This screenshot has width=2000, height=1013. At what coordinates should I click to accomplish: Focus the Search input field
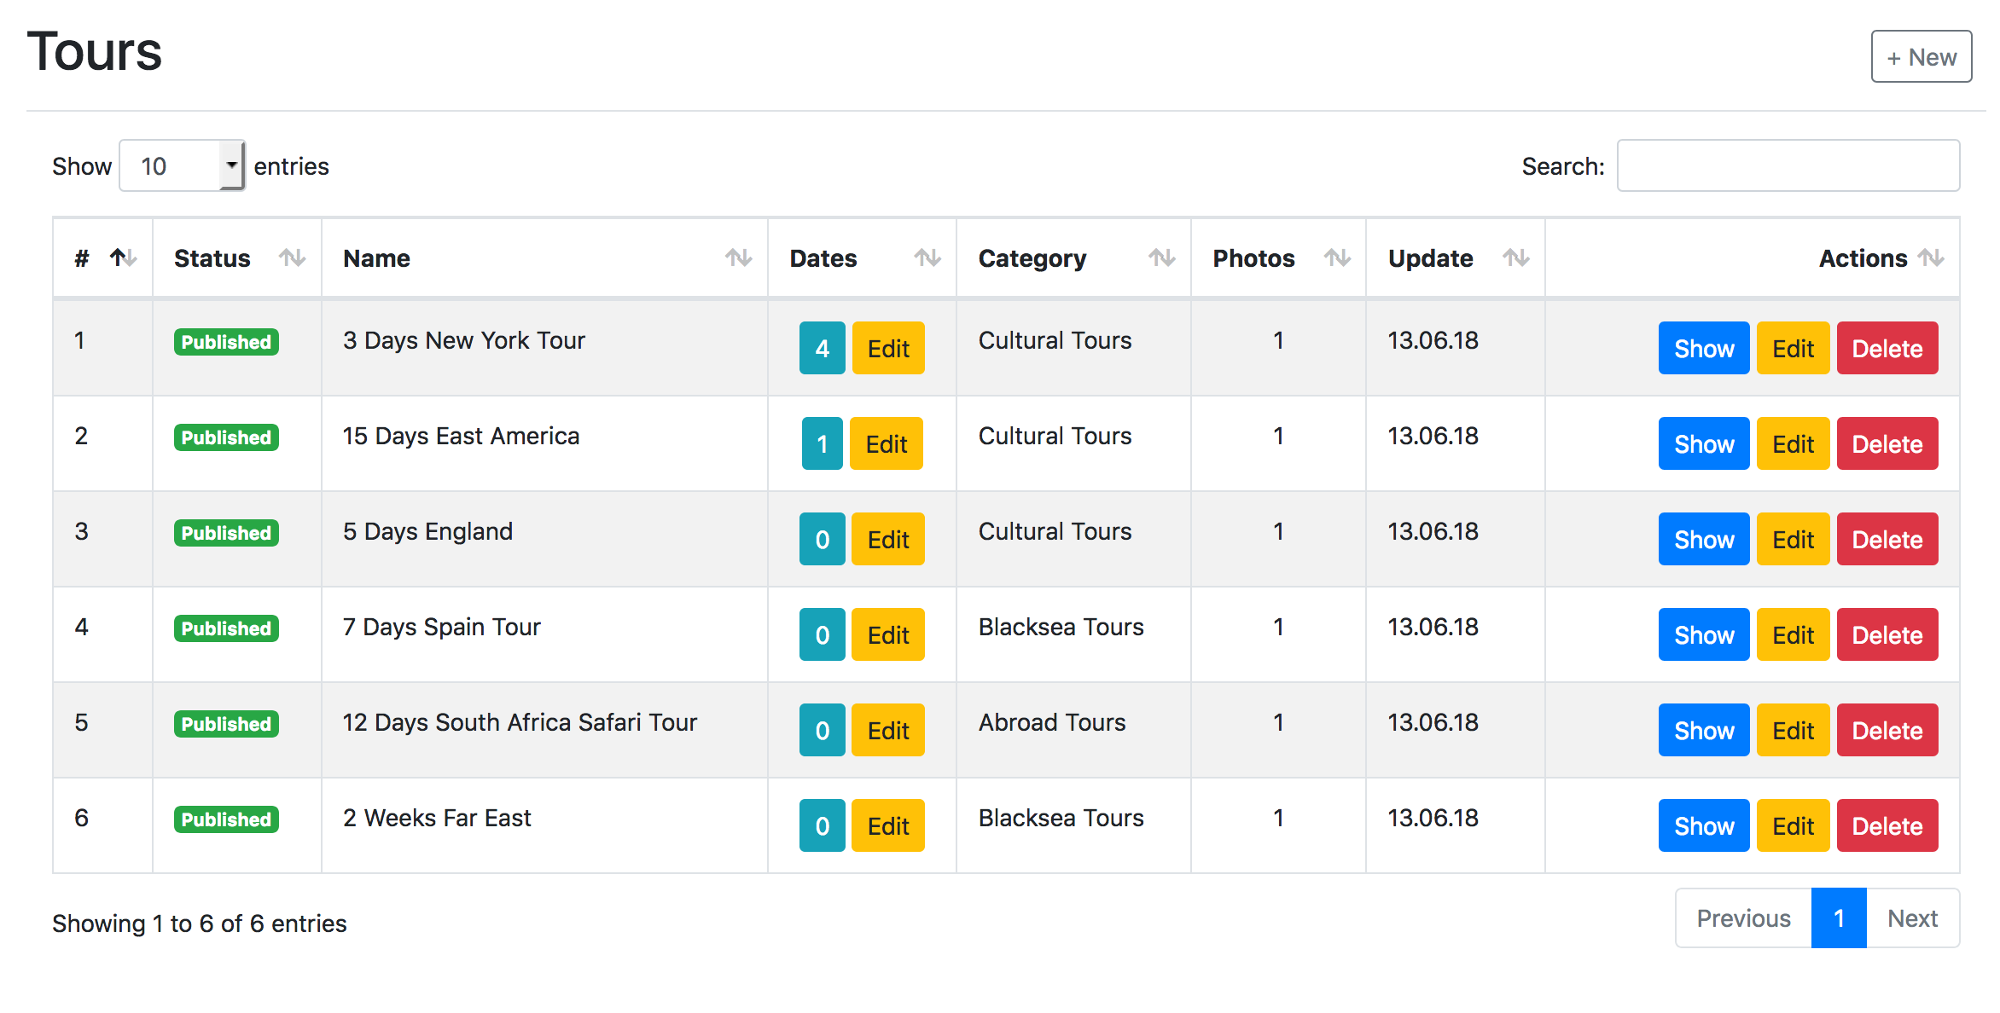[x=1788, y=165]
